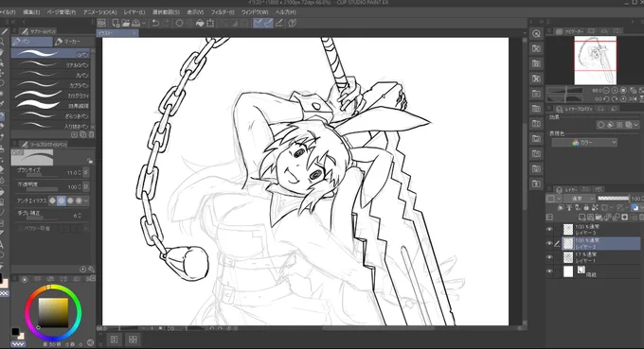This screenshot has height=349, width=644.
Task: Click the yellow color square in the color wheel
Action: coord(53,313)
